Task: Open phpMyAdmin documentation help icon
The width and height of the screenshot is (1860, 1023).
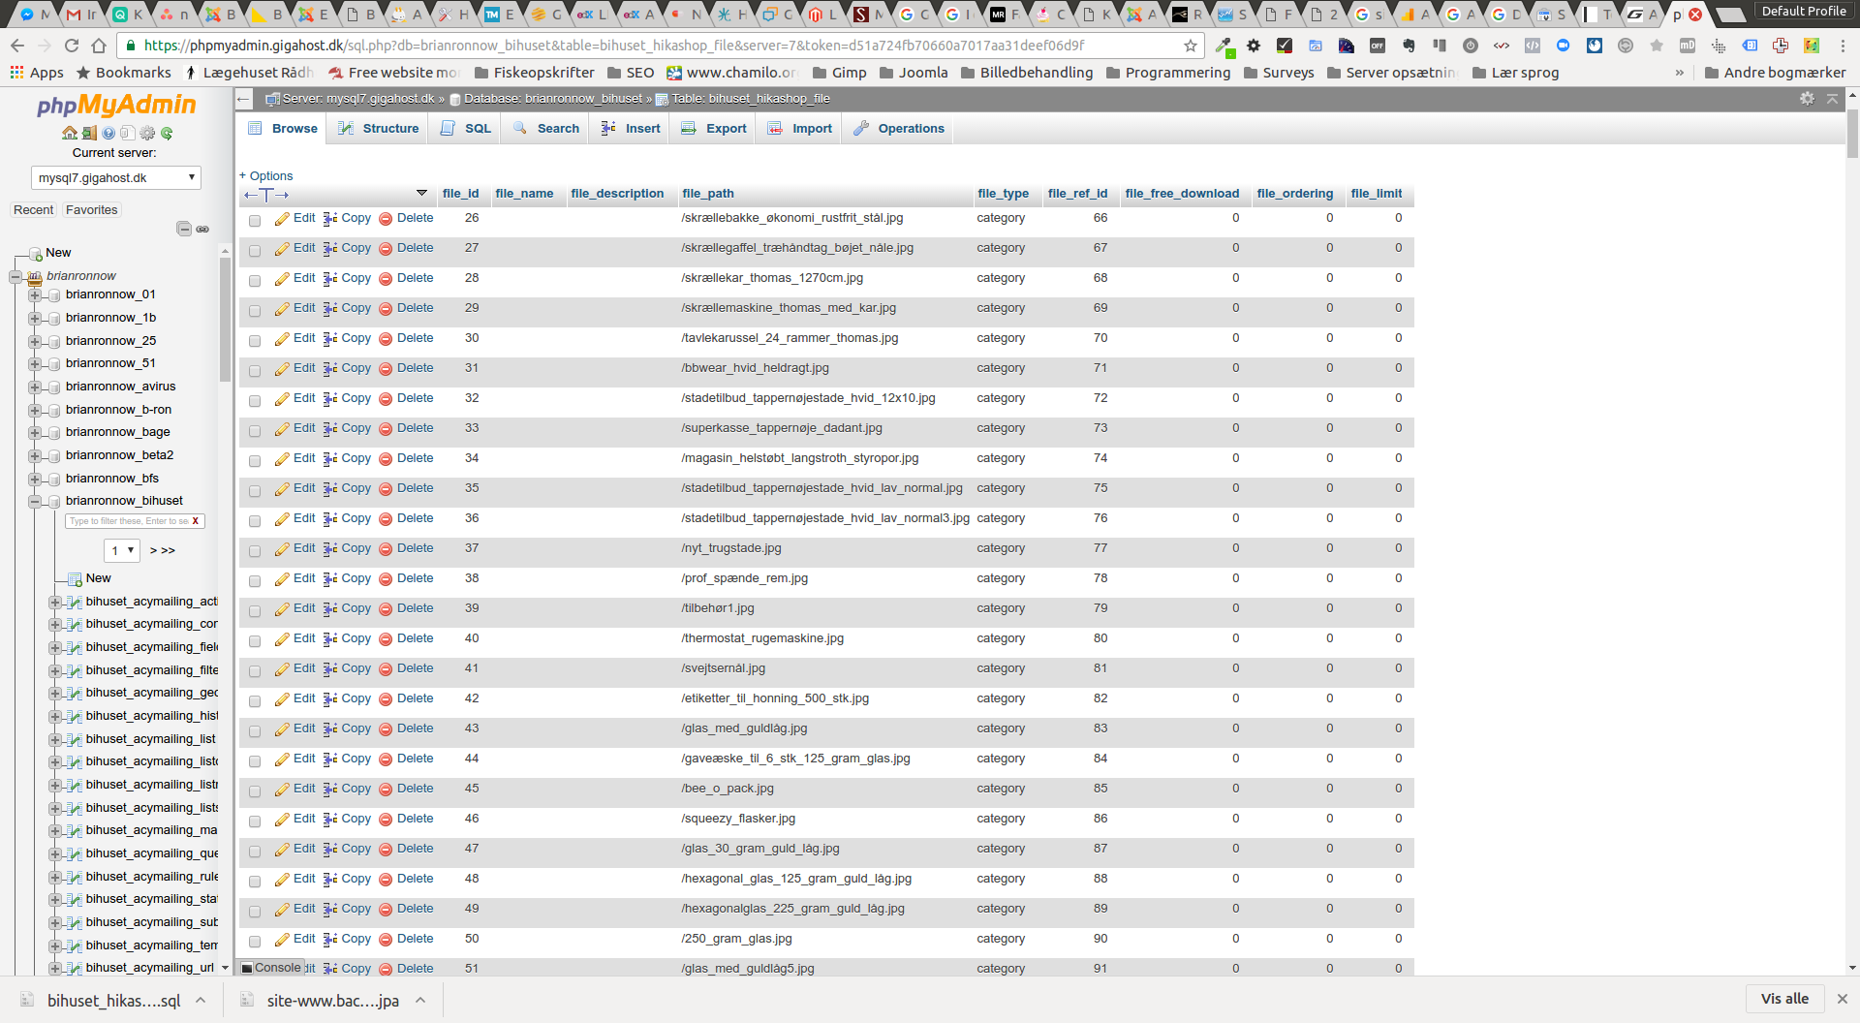Action: pyautogui.click(x=108, y=133)
